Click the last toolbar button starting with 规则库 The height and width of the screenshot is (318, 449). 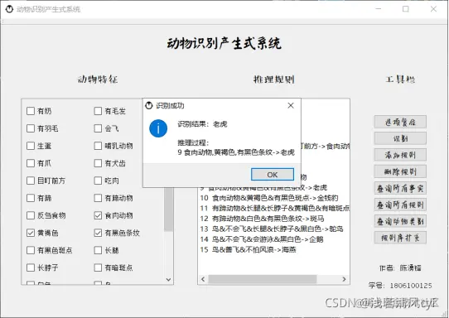[400, 238]
